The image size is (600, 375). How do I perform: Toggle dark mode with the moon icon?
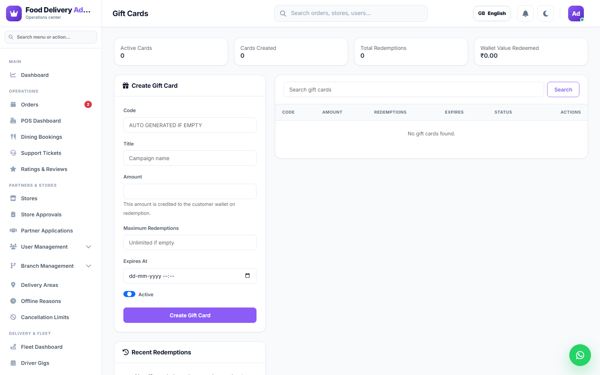[546, 13]
